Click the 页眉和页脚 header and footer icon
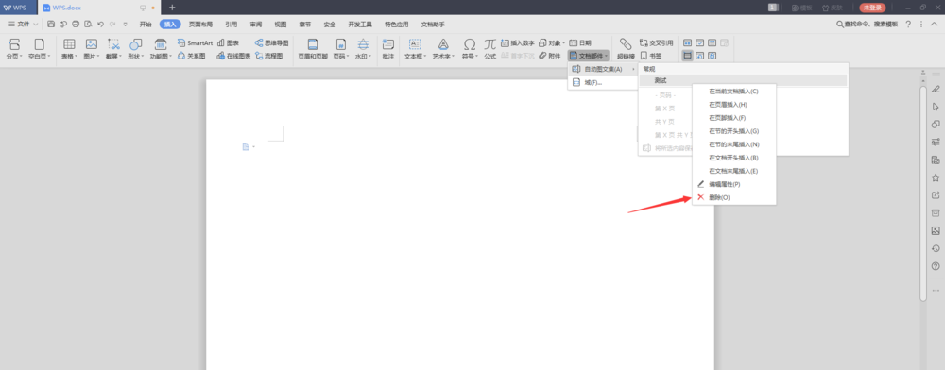This screenshot has width=945, height=370. pos(313,44)
